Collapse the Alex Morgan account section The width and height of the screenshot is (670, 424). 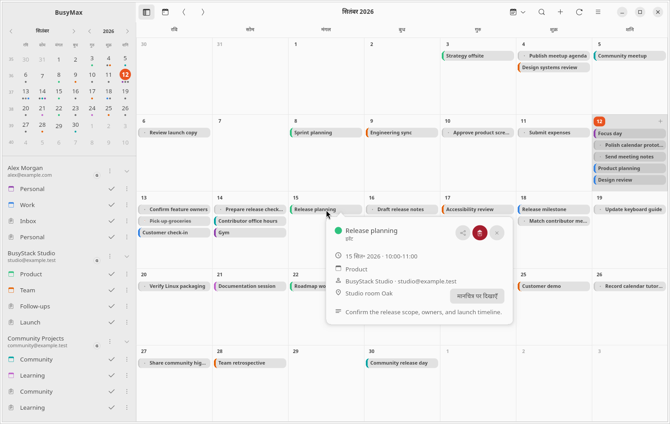[127, 171]
